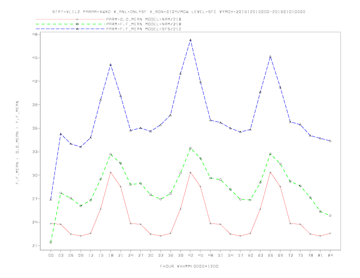Viewport: 360px width, 278px height.
Task: Click the blue triangle data point at hour 03
Action: (x=60, y=134)
